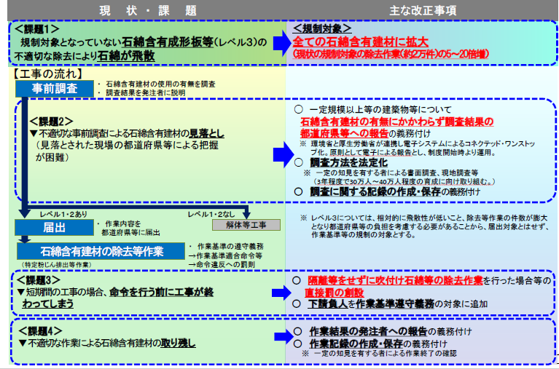Click the line '→命令違反への罰則'
Image resolution: width=559 pixels, height=369 pixels.
click(222, 264)
